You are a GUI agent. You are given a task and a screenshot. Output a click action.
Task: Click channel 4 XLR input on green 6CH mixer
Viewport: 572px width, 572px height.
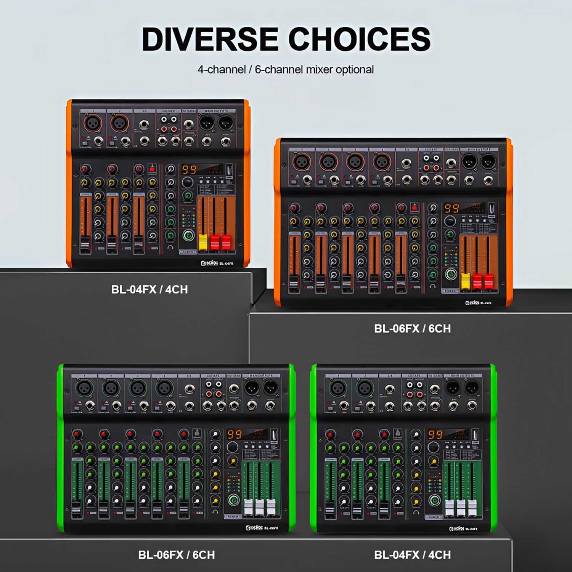(x=164, y=388)
